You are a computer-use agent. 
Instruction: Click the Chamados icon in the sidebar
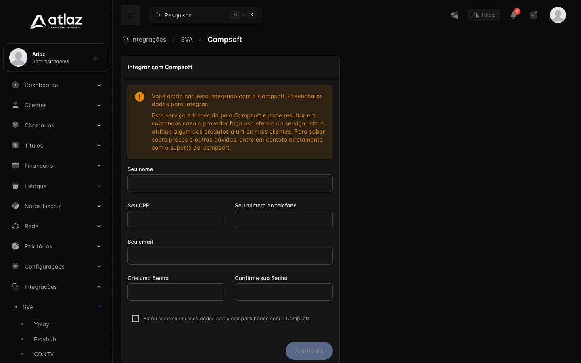pyautogui.click(x=15, y=125)
